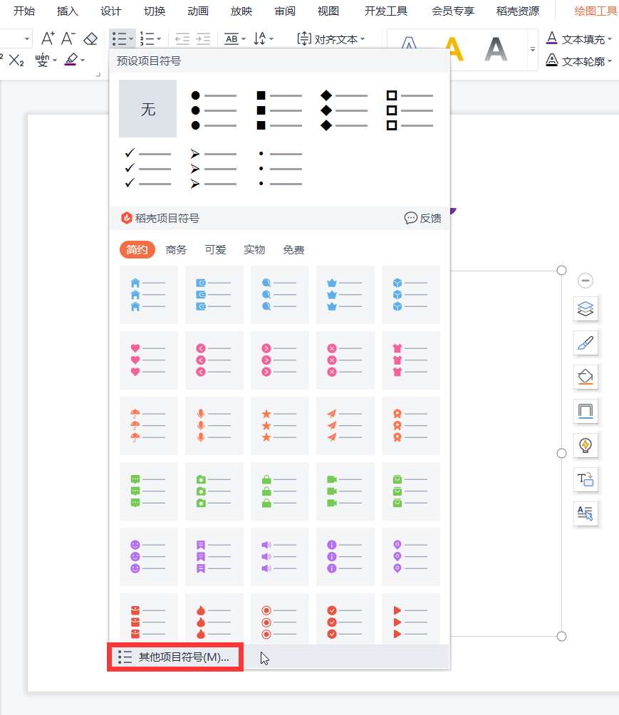This screenshot has width=619, height=715.
Task: Open the 审阅 ribbon tab
Action: [285, 11]
